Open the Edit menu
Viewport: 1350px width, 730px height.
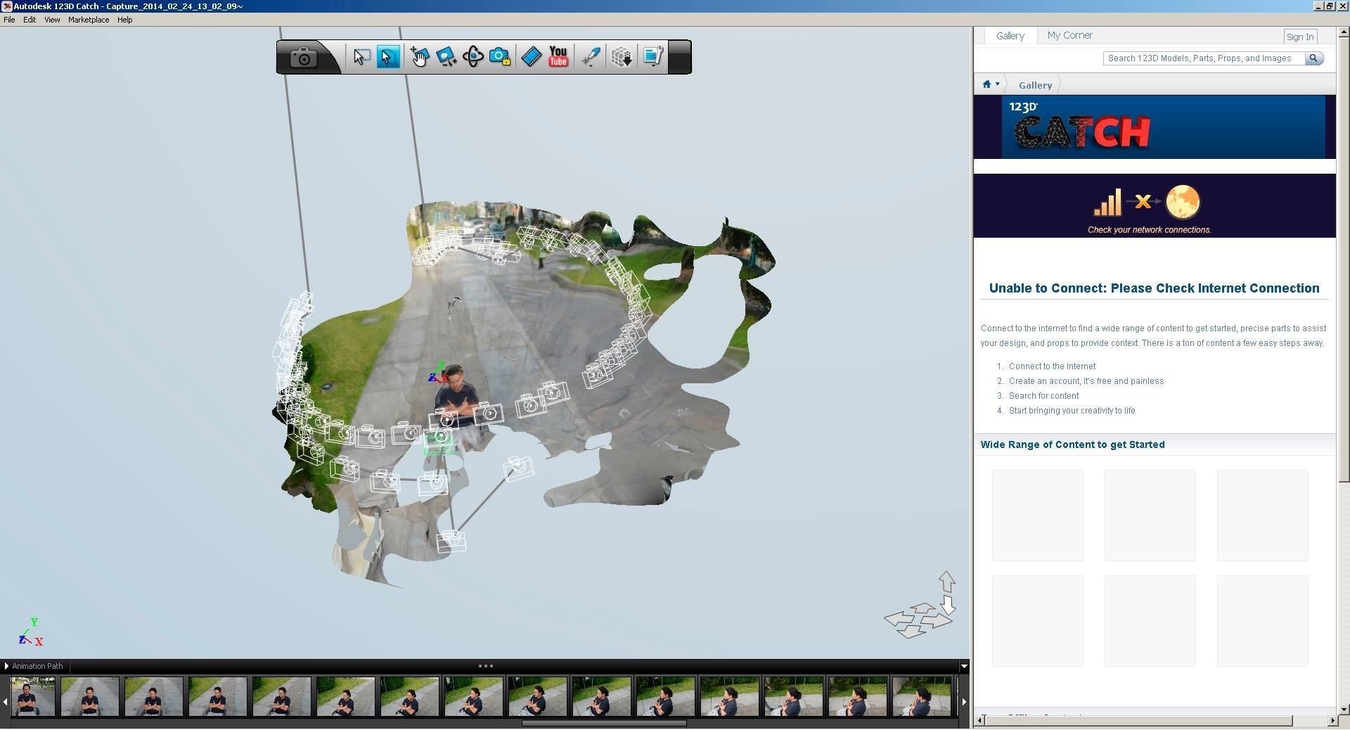coord(30,20)
